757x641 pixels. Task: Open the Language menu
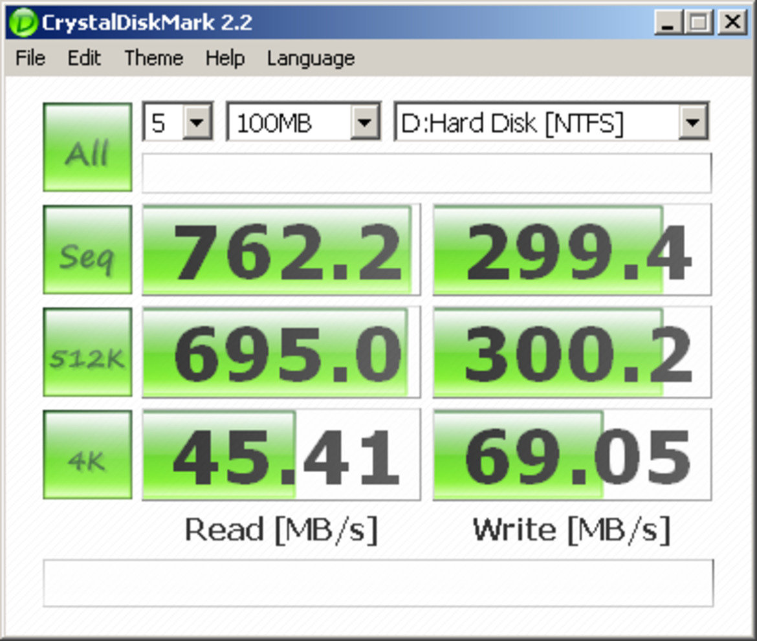[310, 58]
